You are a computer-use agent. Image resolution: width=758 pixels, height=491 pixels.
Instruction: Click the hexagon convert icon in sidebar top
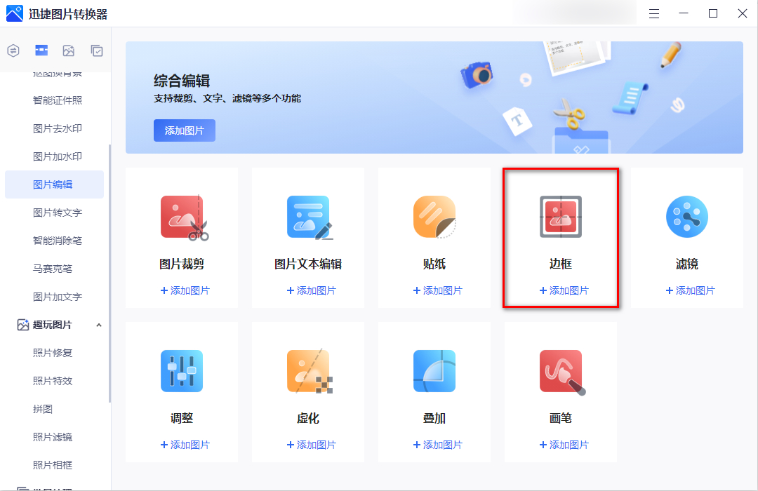(13, 51)
